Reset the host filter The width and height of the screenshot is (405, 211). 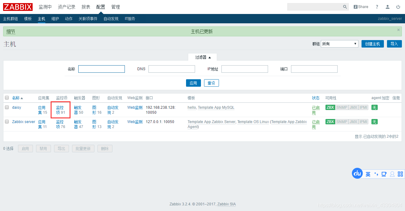[x=212, y=83]
